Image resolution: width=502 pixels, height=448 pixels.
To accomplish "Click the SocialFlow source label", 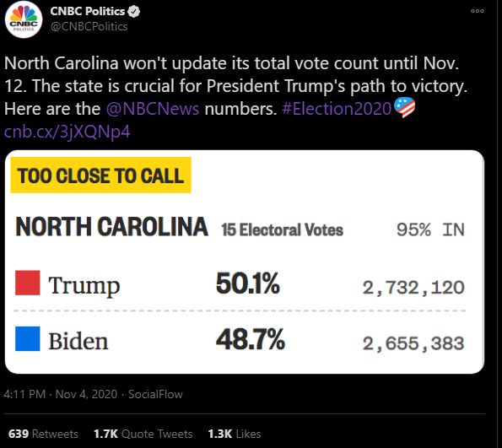I will pos(155,394).
